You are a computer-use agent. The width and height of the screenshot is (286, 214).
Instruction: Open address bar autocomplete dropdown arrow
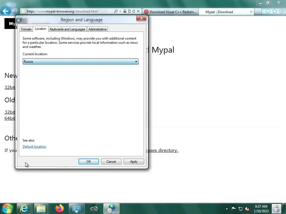(120, 11)
